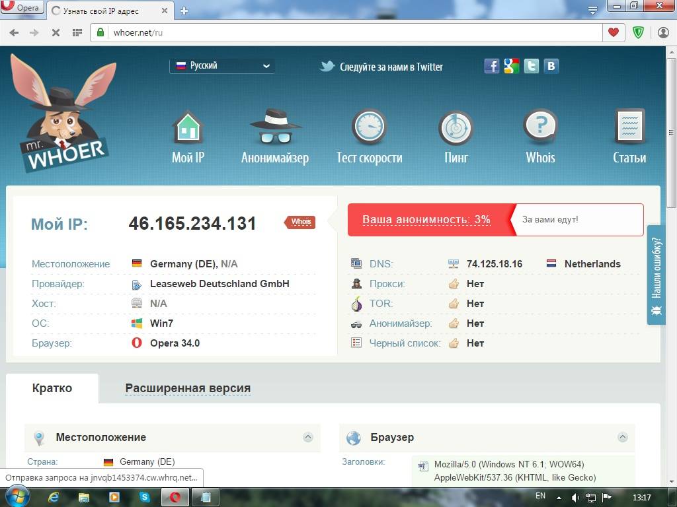Screen dimensions: 677x507
Task: Click the 'Win7' OS value
Action: point(161,323)
